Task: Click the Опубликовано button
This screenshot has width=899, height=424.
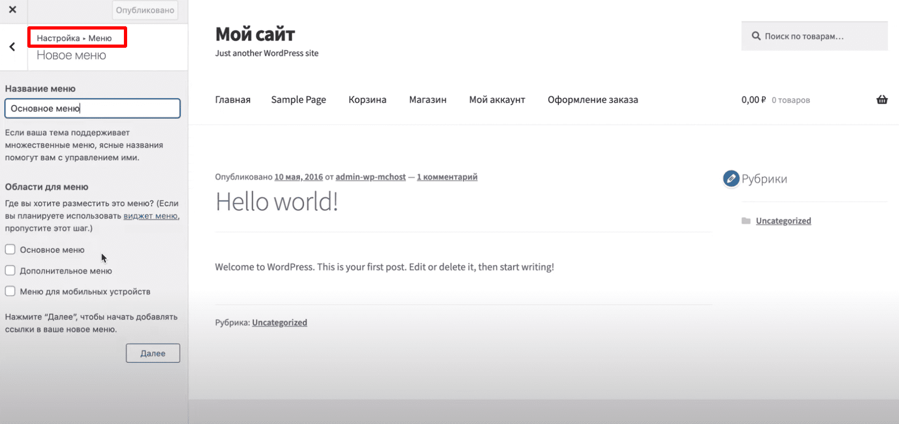Action: [x=145, y=10]
